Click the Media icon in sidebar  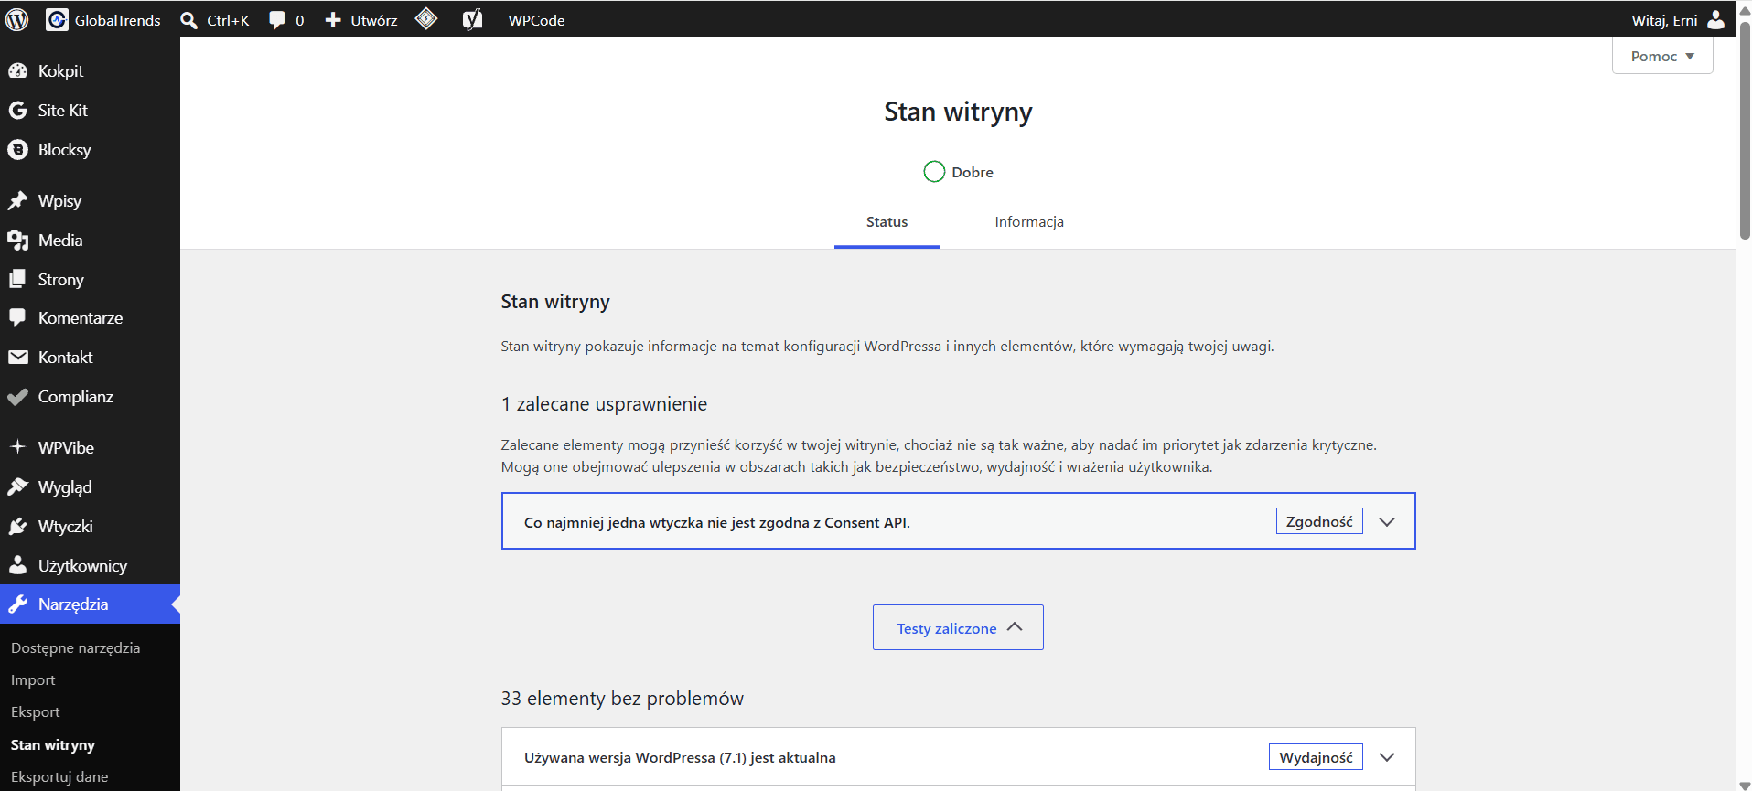point(17,240)
